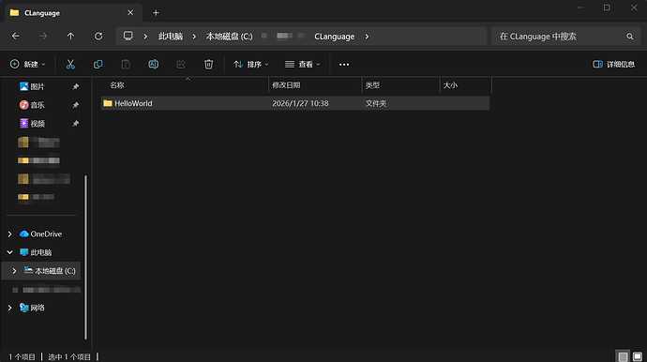Viewport: 647px width, 362px height.
Task: Click the navigation pane scrollbar
Action: 86,257
